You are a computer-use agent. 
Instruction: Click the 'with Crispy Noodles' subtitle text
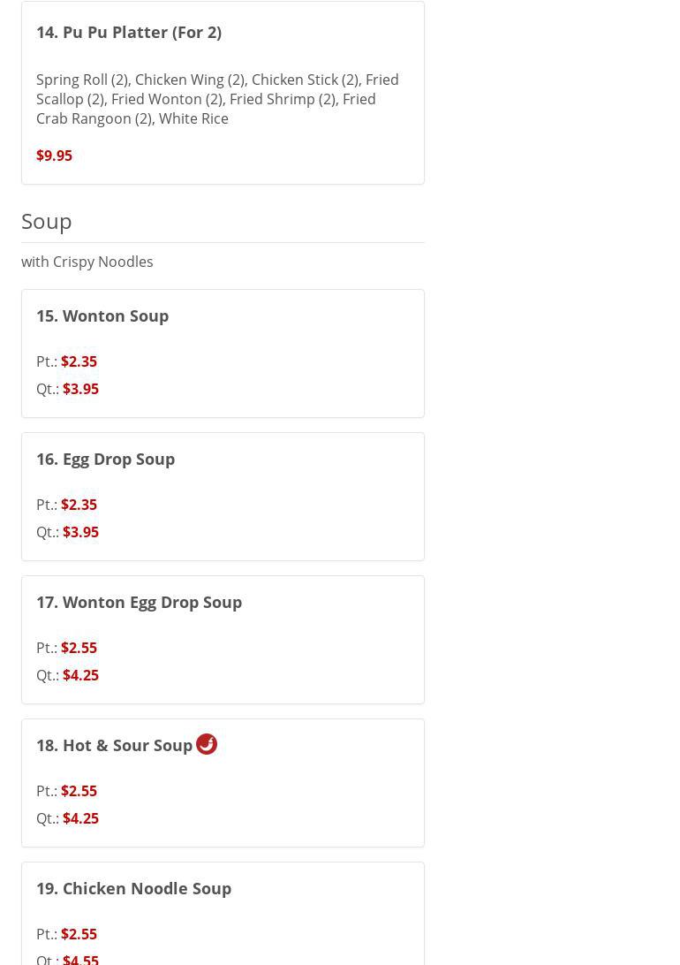87,262
